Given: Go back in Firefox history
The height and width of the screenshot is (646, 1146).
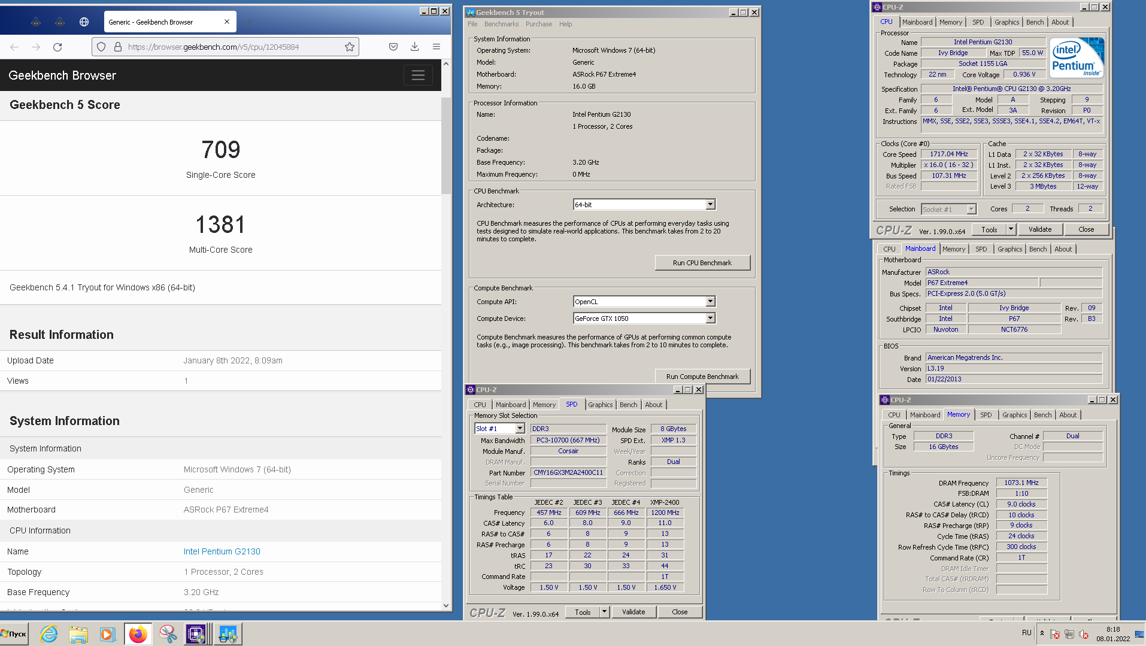Looking at the screenshot, I should (14, 47).
